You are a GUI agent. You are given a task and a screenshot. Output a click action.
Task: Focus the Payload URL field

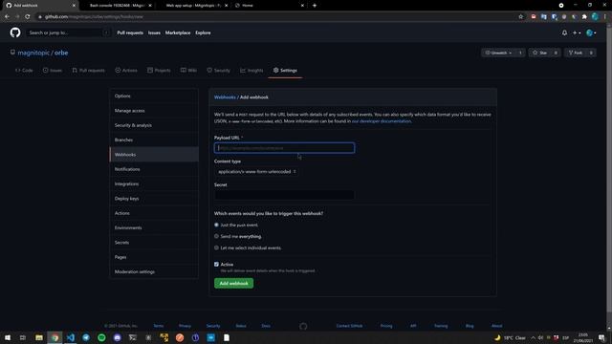coord(284,148)
